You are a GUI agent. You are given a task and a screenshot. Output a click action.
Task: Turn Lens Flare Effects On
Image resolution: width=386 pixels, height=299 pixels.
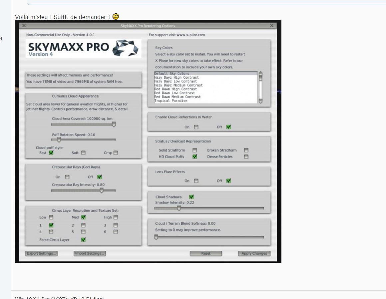pyautogui.click(x=196, y=181)
